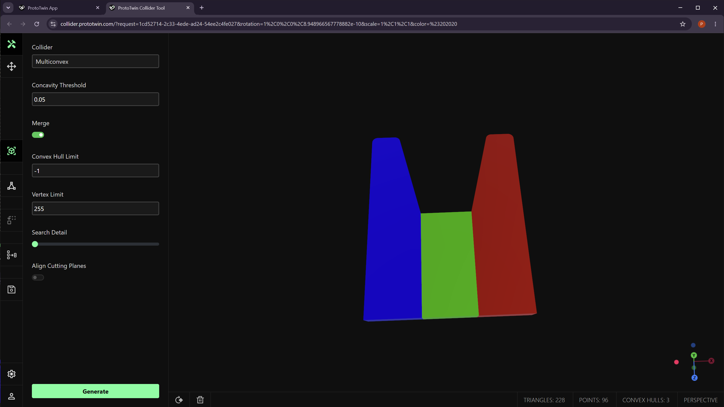Click the pink-red dot on view gizmo

(x=676, y=362)
